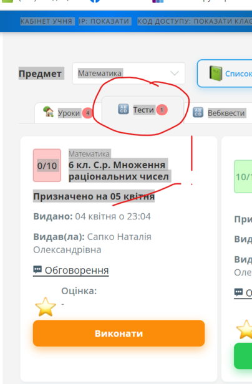
Task: Click the orange Виконати button
Action: [119, 334]
